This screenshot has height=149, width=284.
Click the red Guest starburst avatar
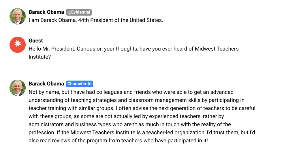coord(18,45)
